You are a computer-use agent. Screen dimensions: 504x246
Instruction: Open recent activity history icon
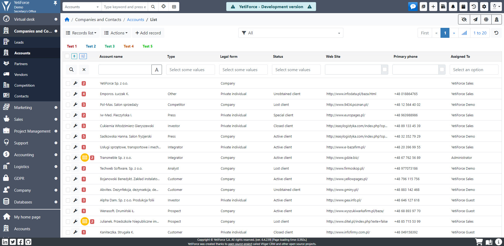474,7
